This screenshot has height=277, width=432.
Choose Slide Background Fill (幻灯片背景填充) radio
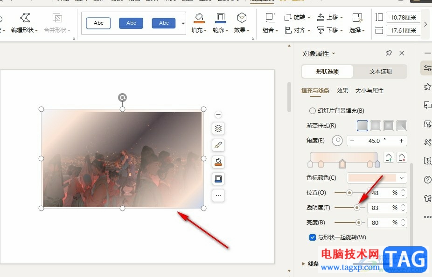pos(312,111)
